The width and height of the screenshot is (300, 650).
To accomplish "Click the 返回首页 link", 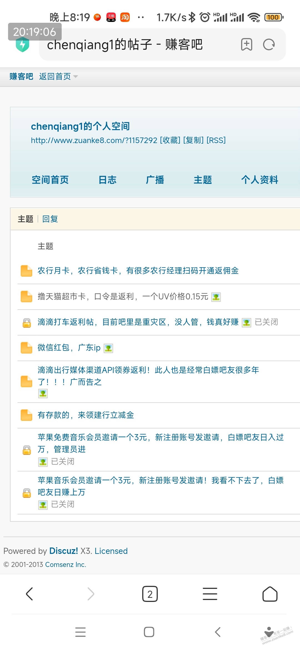I will tap(55, 76).
